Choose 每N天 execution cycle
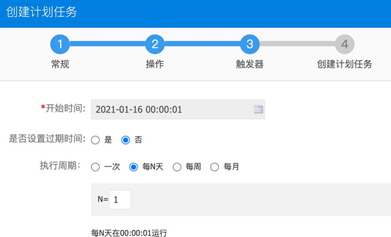Screen dimensions: 391x237 [134, 167]
